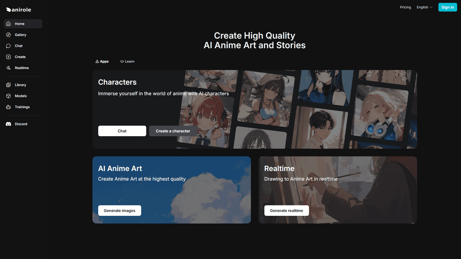The height and width of the screenshot is (259, 461).
Task: Click the white Chat button in Characters
Action: click(x=122, y=131)
